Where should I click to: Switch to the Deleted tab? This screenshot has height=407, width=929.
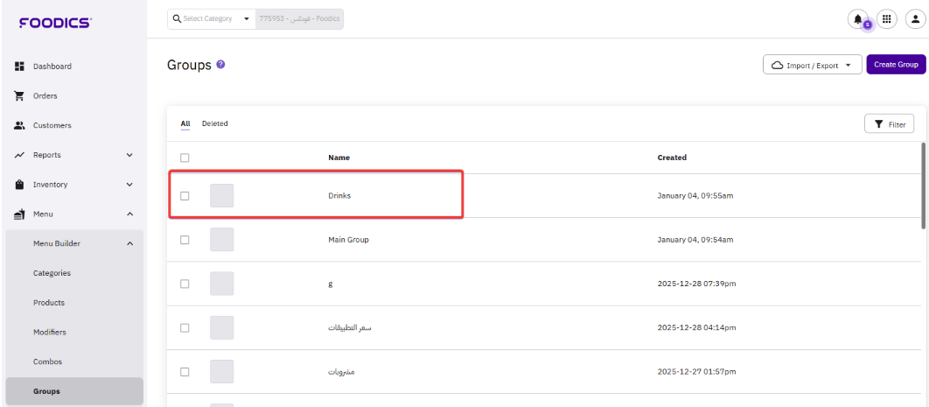click(214, 123)
